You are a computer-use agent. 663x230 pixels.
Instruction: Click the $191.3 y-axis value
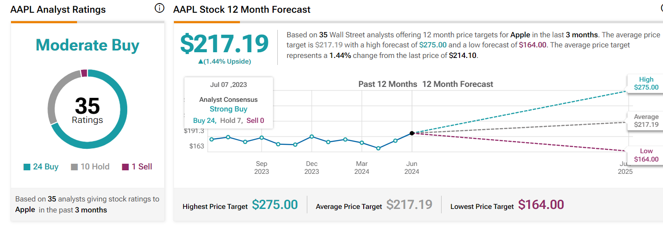[x=194, y=131]
